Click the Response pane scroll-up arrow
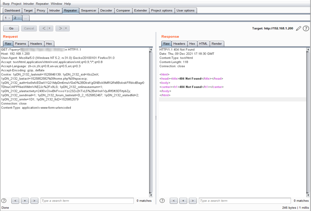The image size is (311, 211). tap(308, 49)
